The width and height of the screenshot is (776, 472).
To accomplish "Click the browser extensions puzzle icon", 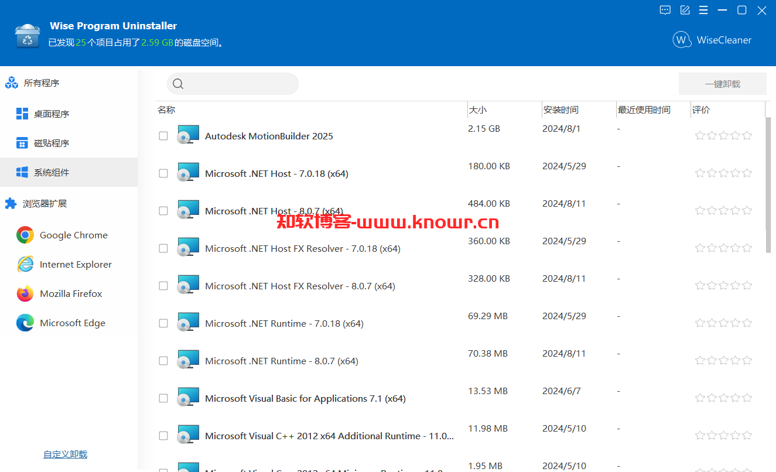I will [x=11, y=204].
